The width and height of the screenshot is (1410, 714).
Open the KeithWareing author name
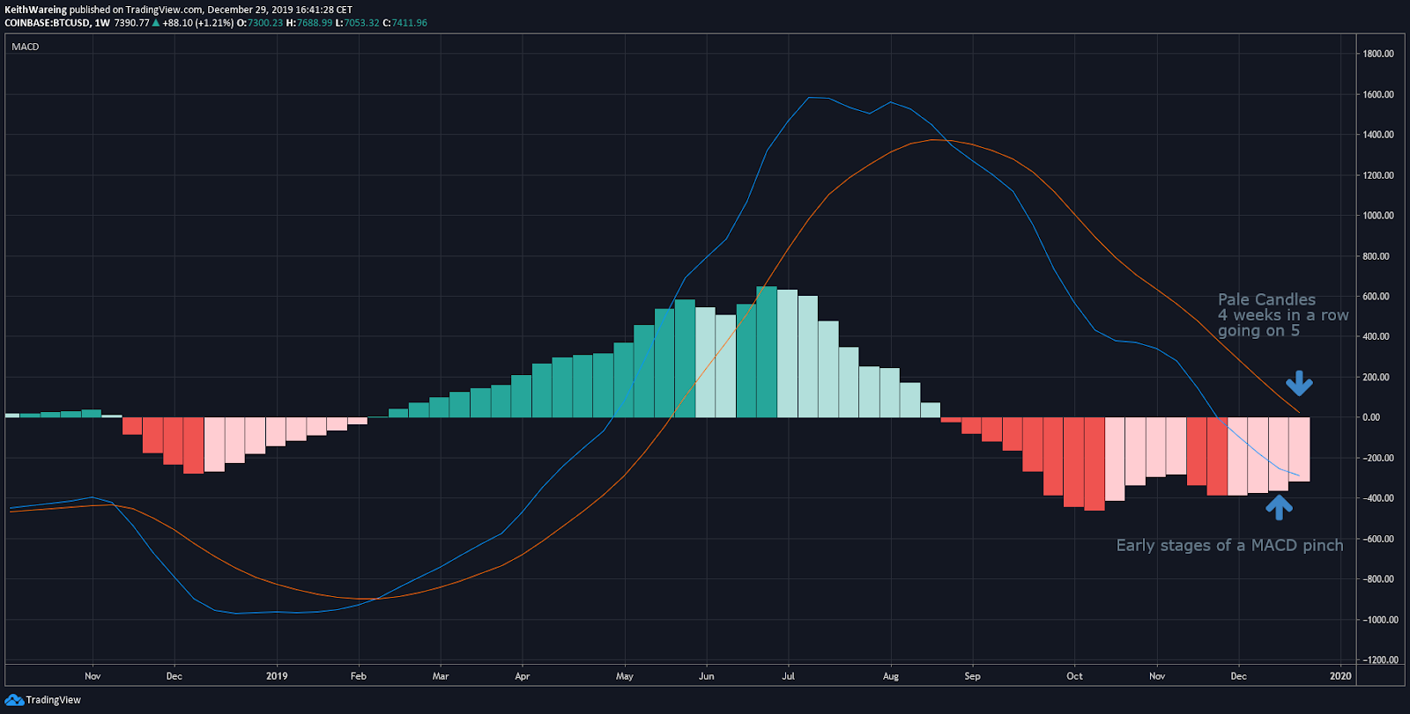pos(35,10)
